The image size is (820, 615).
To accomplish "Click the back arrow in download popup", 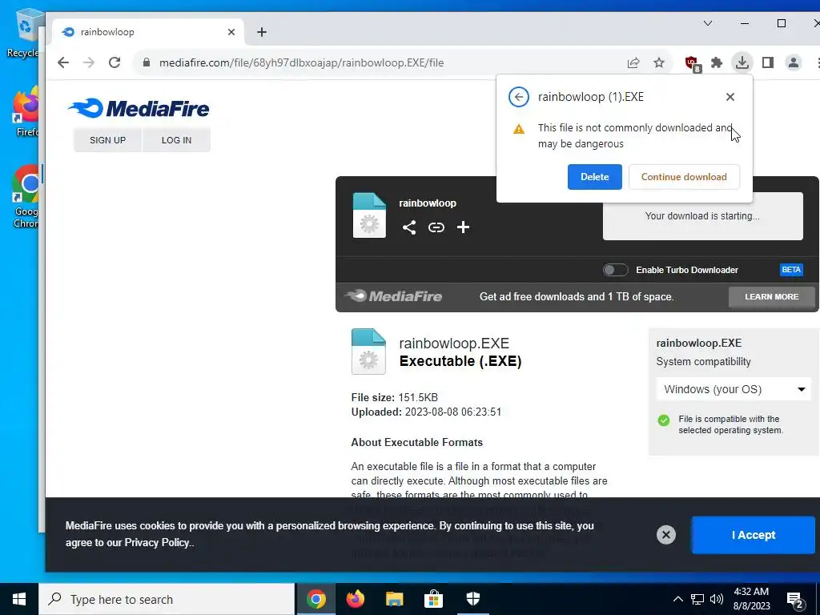I will pyautogui.click(x=519, y=97).
